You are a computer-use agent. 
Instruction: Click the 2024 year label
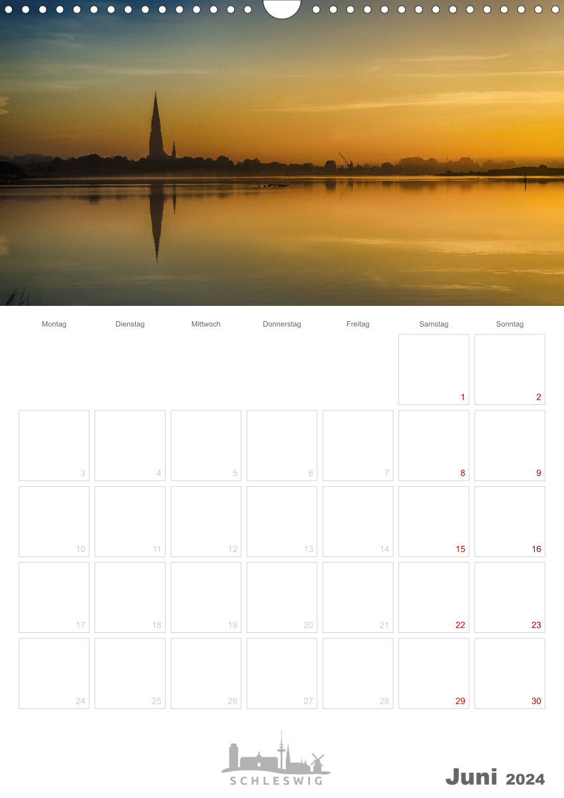525,779
